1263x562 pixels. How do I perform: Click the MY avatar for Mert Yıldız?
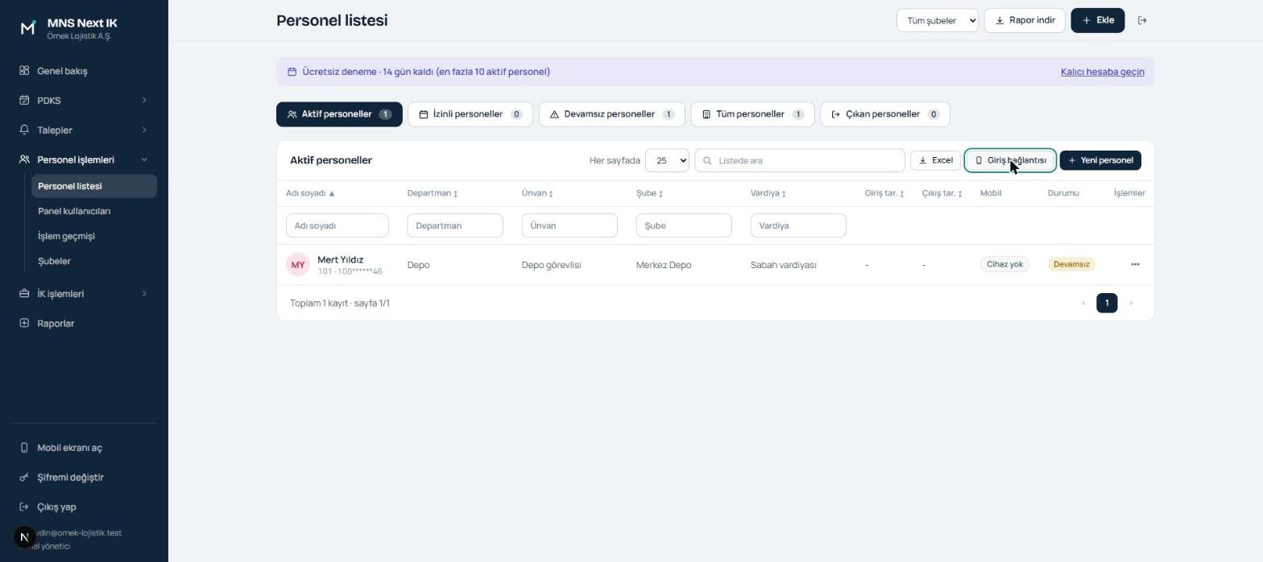298,265
